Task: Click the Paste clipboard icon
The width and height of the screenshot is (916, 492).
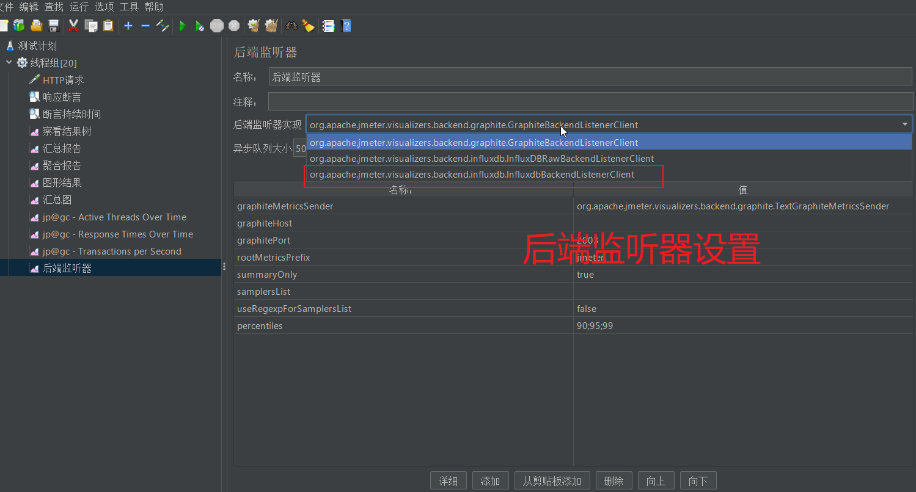Action: 108,26
